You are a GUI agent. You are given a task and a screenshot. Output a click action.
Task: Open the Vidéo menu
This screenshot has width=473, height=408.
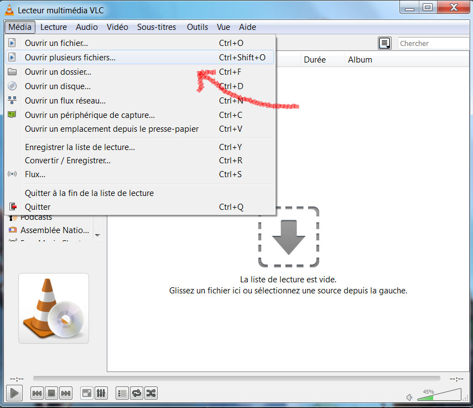point(117,27)
